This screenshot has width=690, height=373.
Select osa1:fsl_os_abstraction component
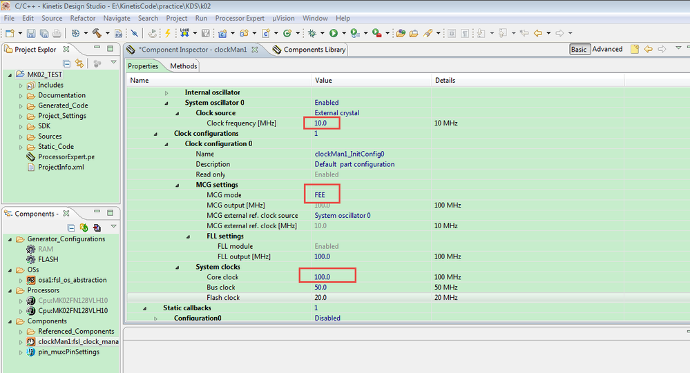72,280
